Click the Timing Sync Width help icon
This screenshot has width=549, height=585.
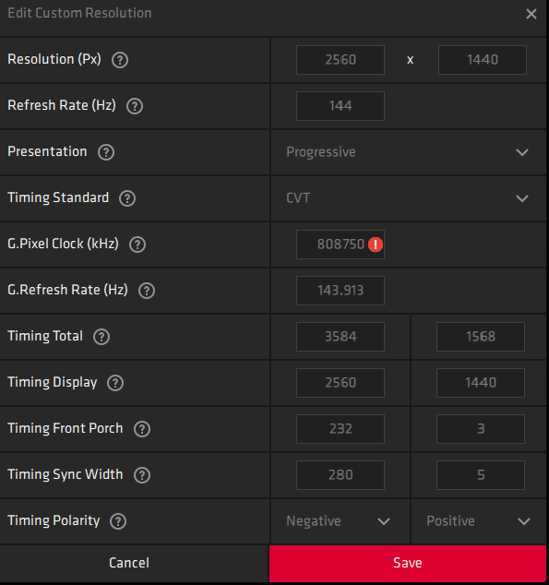142,475
